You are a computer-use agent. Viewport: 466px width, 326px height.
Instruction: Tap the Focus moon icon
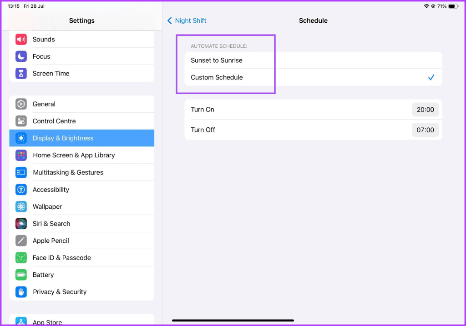(x=21, y=56)
